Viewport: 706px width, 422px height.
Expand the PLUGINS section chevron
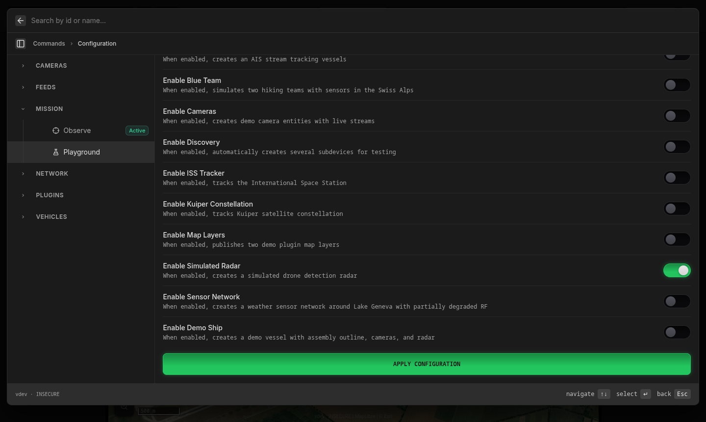[23, 195]
